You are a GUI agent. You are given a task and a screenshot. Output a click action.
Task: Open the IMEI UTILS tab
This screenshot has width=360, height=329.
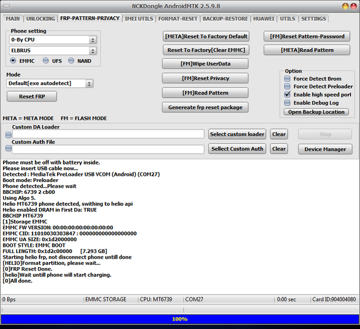pos(139,19)
